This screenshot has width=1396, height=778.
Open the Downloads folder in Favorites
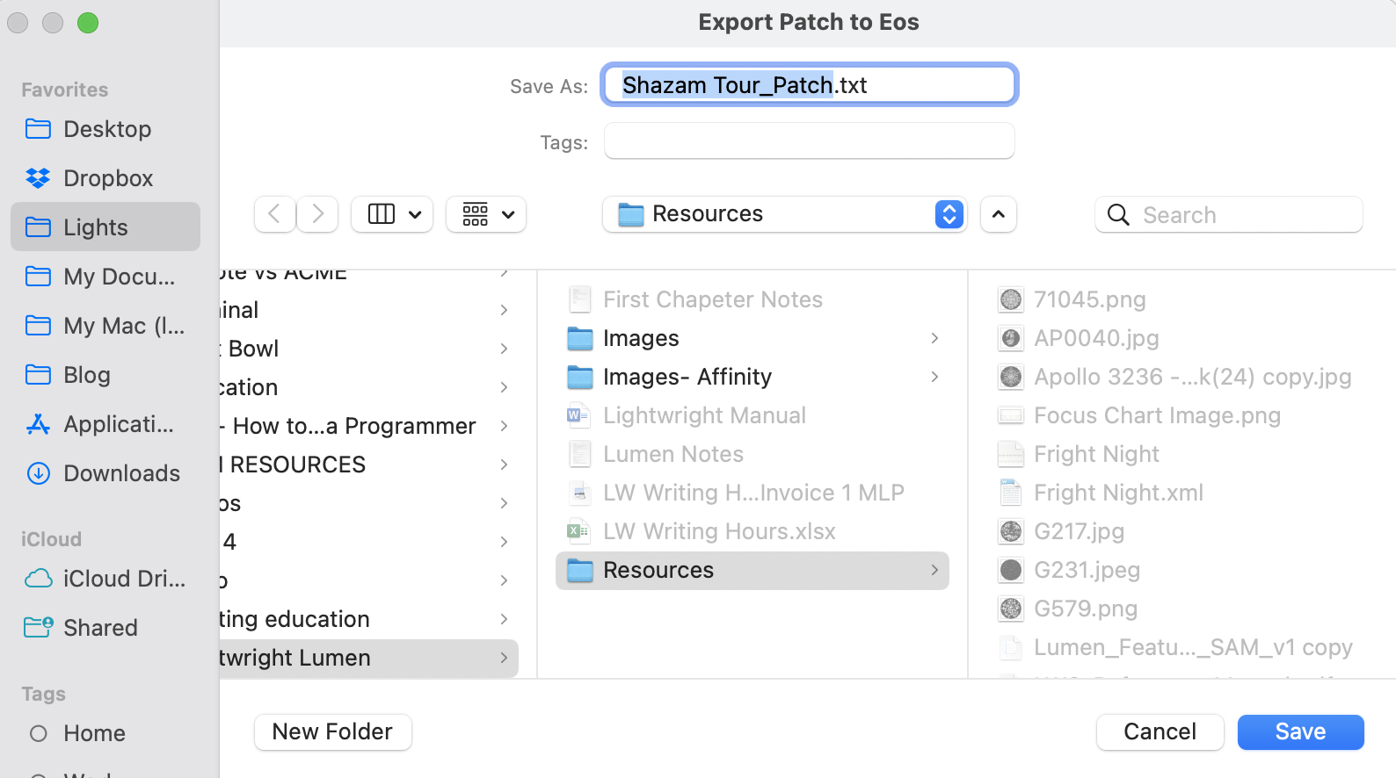[121, 473]
